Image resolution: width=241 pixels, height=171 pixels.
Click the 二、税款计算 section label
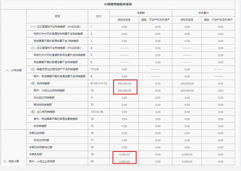(x=11, y=161)
